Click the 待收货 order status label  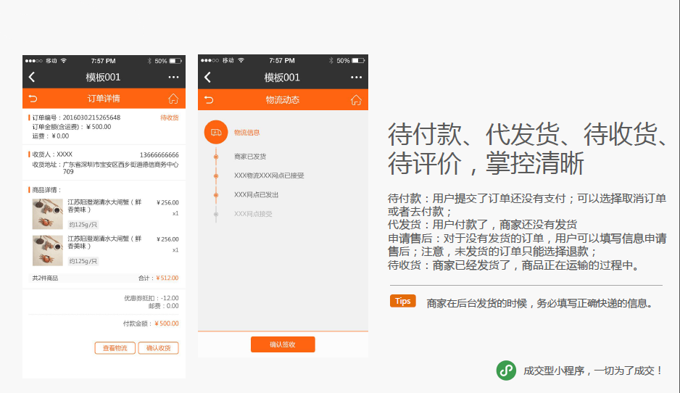169,117
